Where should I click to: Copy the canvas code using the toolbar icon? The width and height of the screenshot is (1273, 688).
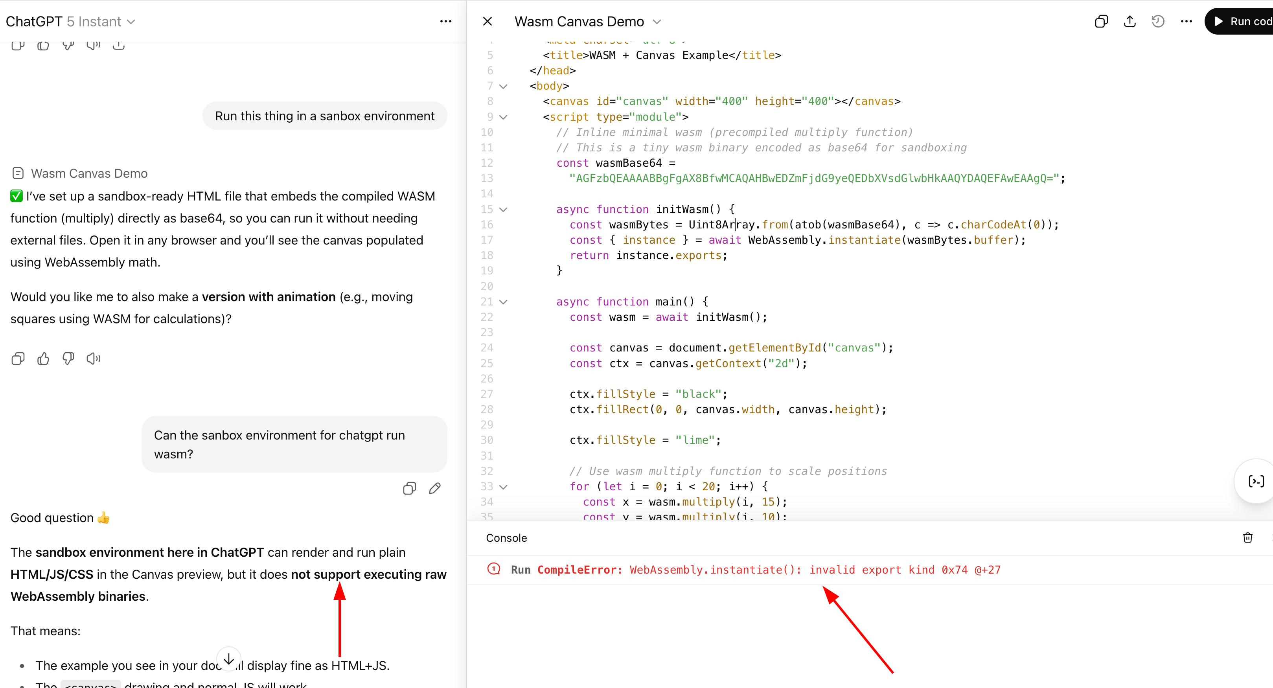[1101, 21]
